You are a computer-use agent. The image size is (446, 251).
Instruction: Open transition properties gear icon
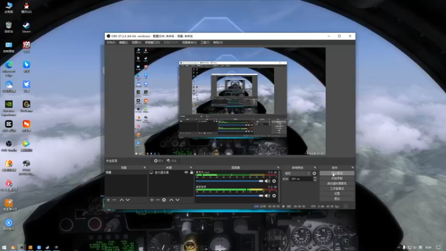click(314, 173)
